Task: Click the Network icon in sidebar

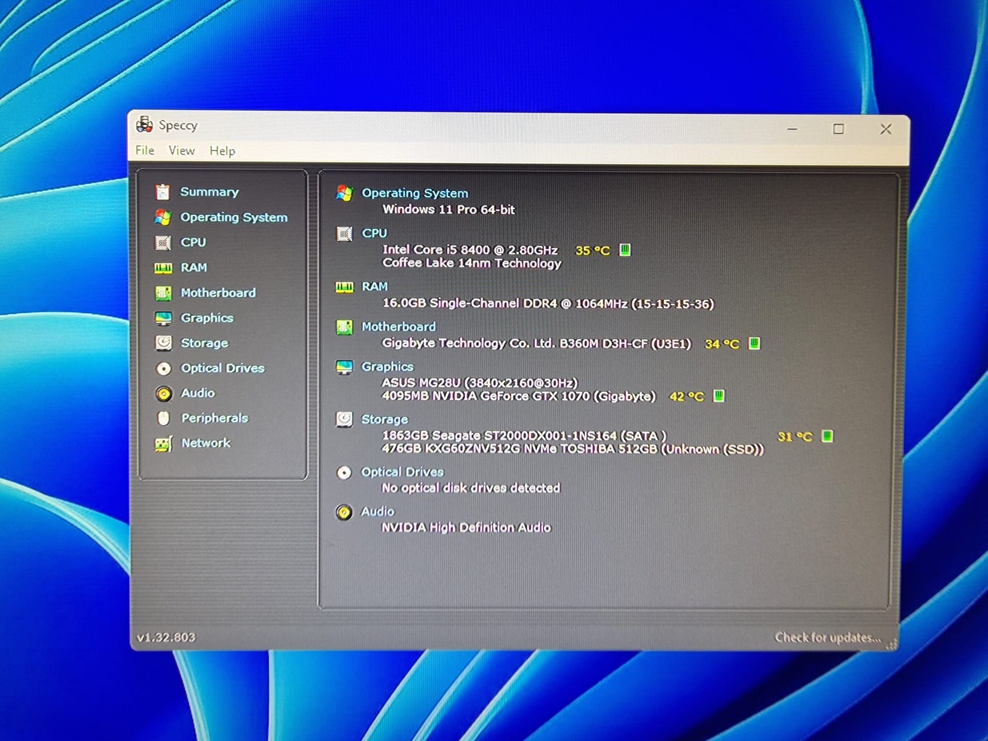Action: click(164, 444)
